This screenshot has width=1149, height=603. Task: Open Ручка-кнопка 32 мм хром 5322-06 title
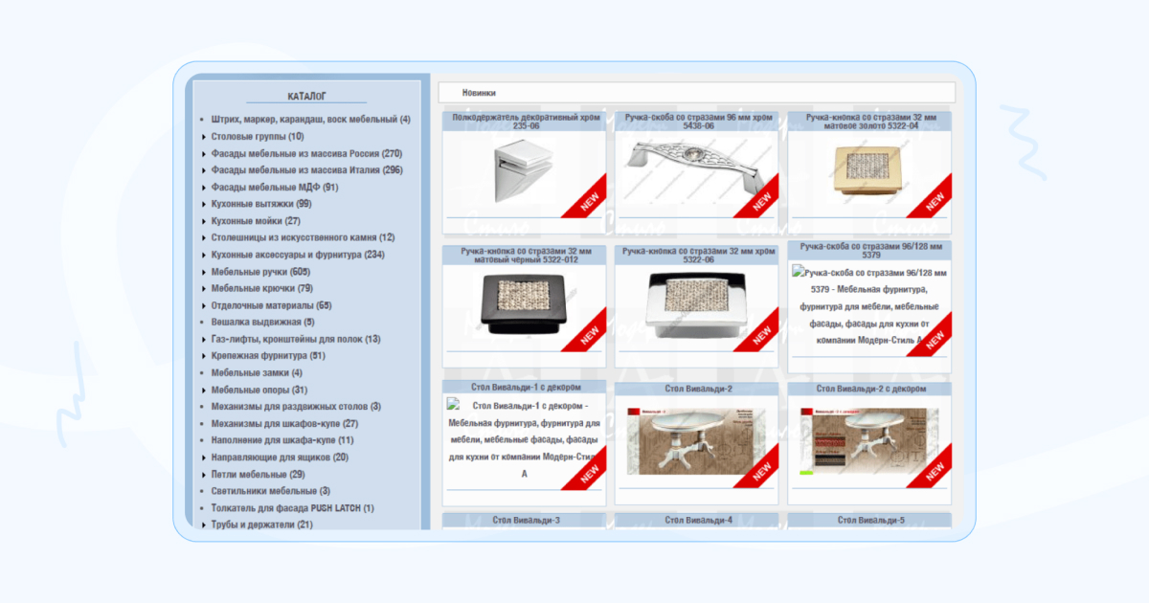coord(697,256)
